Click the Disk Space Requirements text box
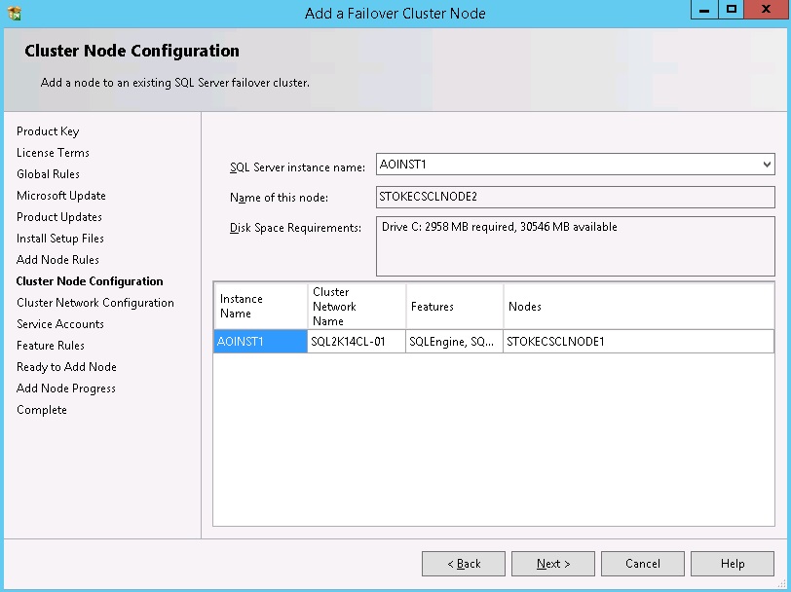Screen dimensions: 791x592 pos(575,246)
